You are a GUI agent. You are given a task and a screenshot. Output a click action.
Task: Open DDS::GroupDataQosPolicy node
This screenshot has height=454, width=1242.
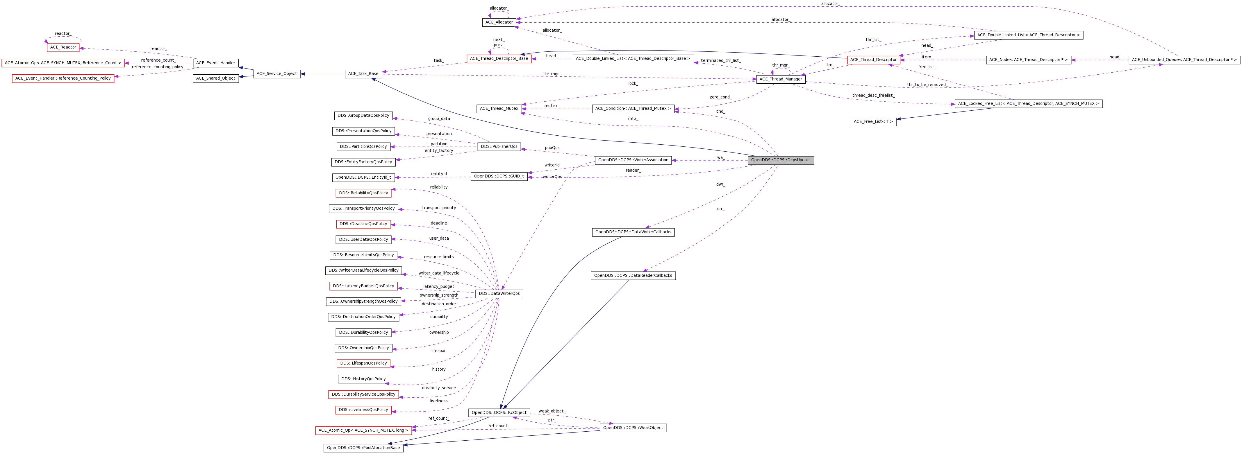[x=363, y=116]
